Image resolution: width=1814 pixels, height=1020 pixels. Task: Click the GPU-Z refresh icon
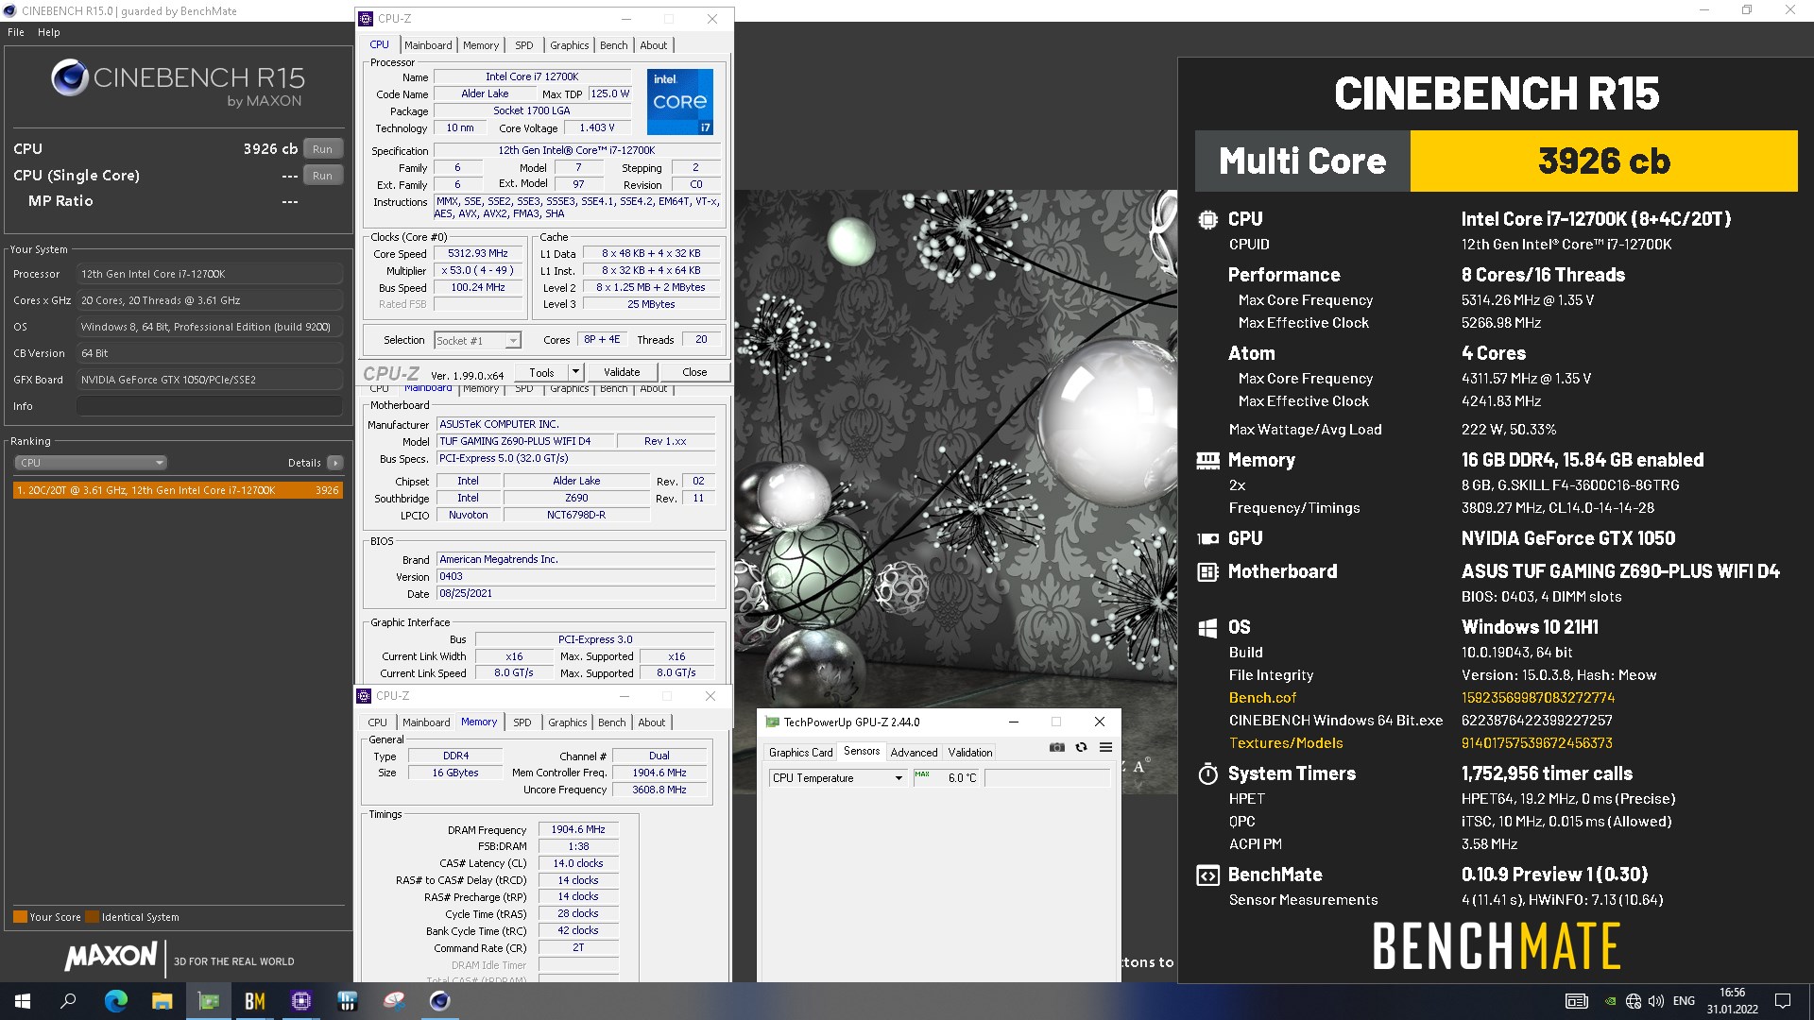[x=1081, y=747]
